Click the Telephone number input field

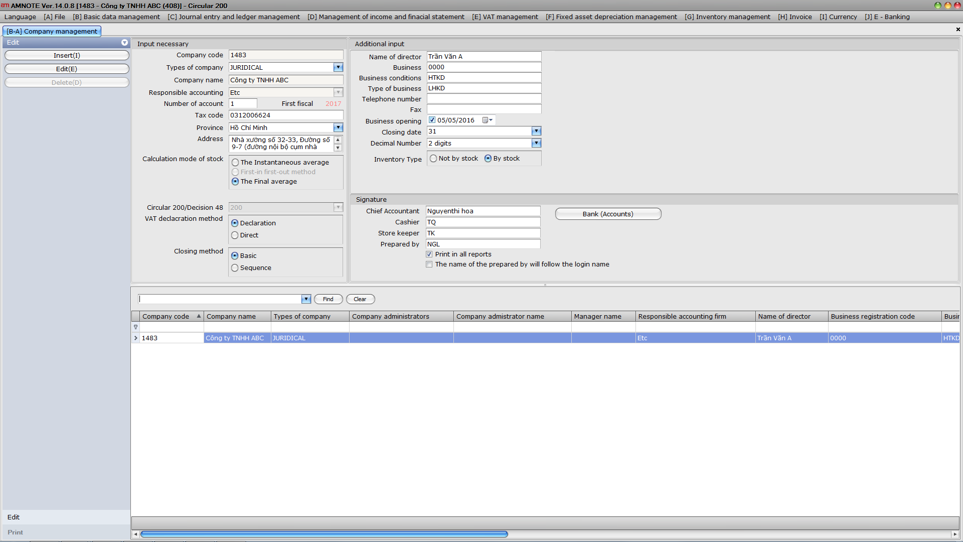coord(484,99)
